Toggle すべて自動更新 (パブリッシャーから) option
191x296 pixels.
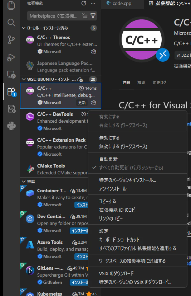pos(138,168)
